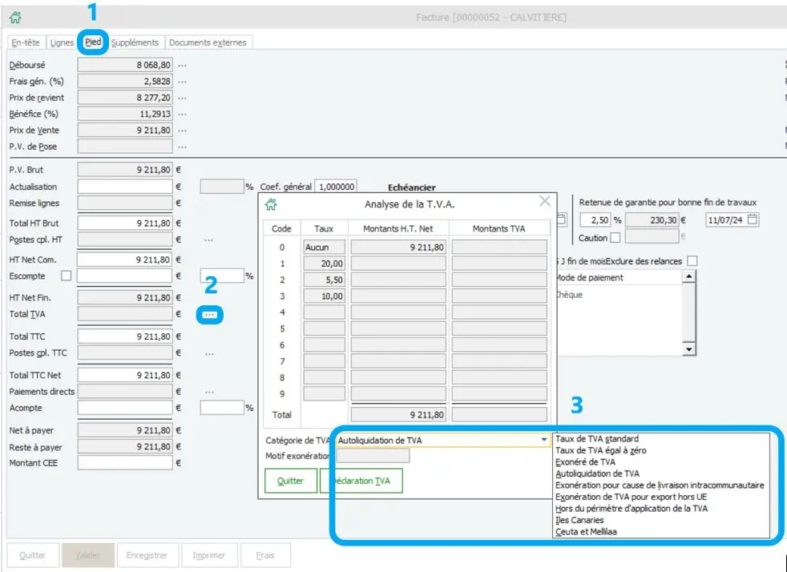Choose Hors du périmètre d'application de la TVA
Image resolution: width=787 pixels, height=572 pixels.
(x=632, y=508)
